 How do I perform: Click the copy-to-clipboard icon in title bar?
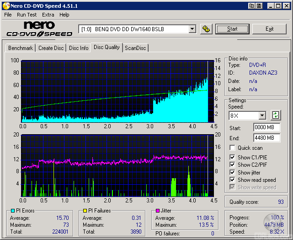251,6
